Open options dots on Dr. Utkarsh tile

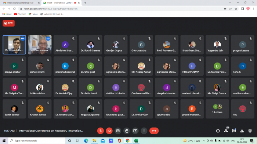[x=23, y=39]
